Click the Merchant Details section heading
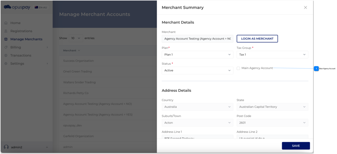337x154 pixels. tap(178, 22)
